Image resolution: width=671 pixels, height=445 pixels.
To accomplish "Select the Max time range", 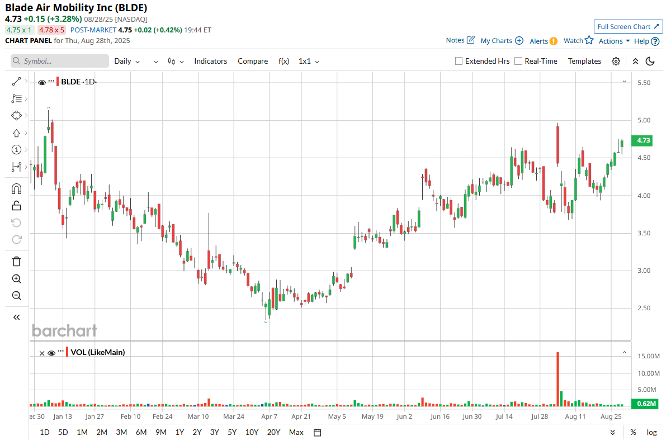I will tap(296, 432).
